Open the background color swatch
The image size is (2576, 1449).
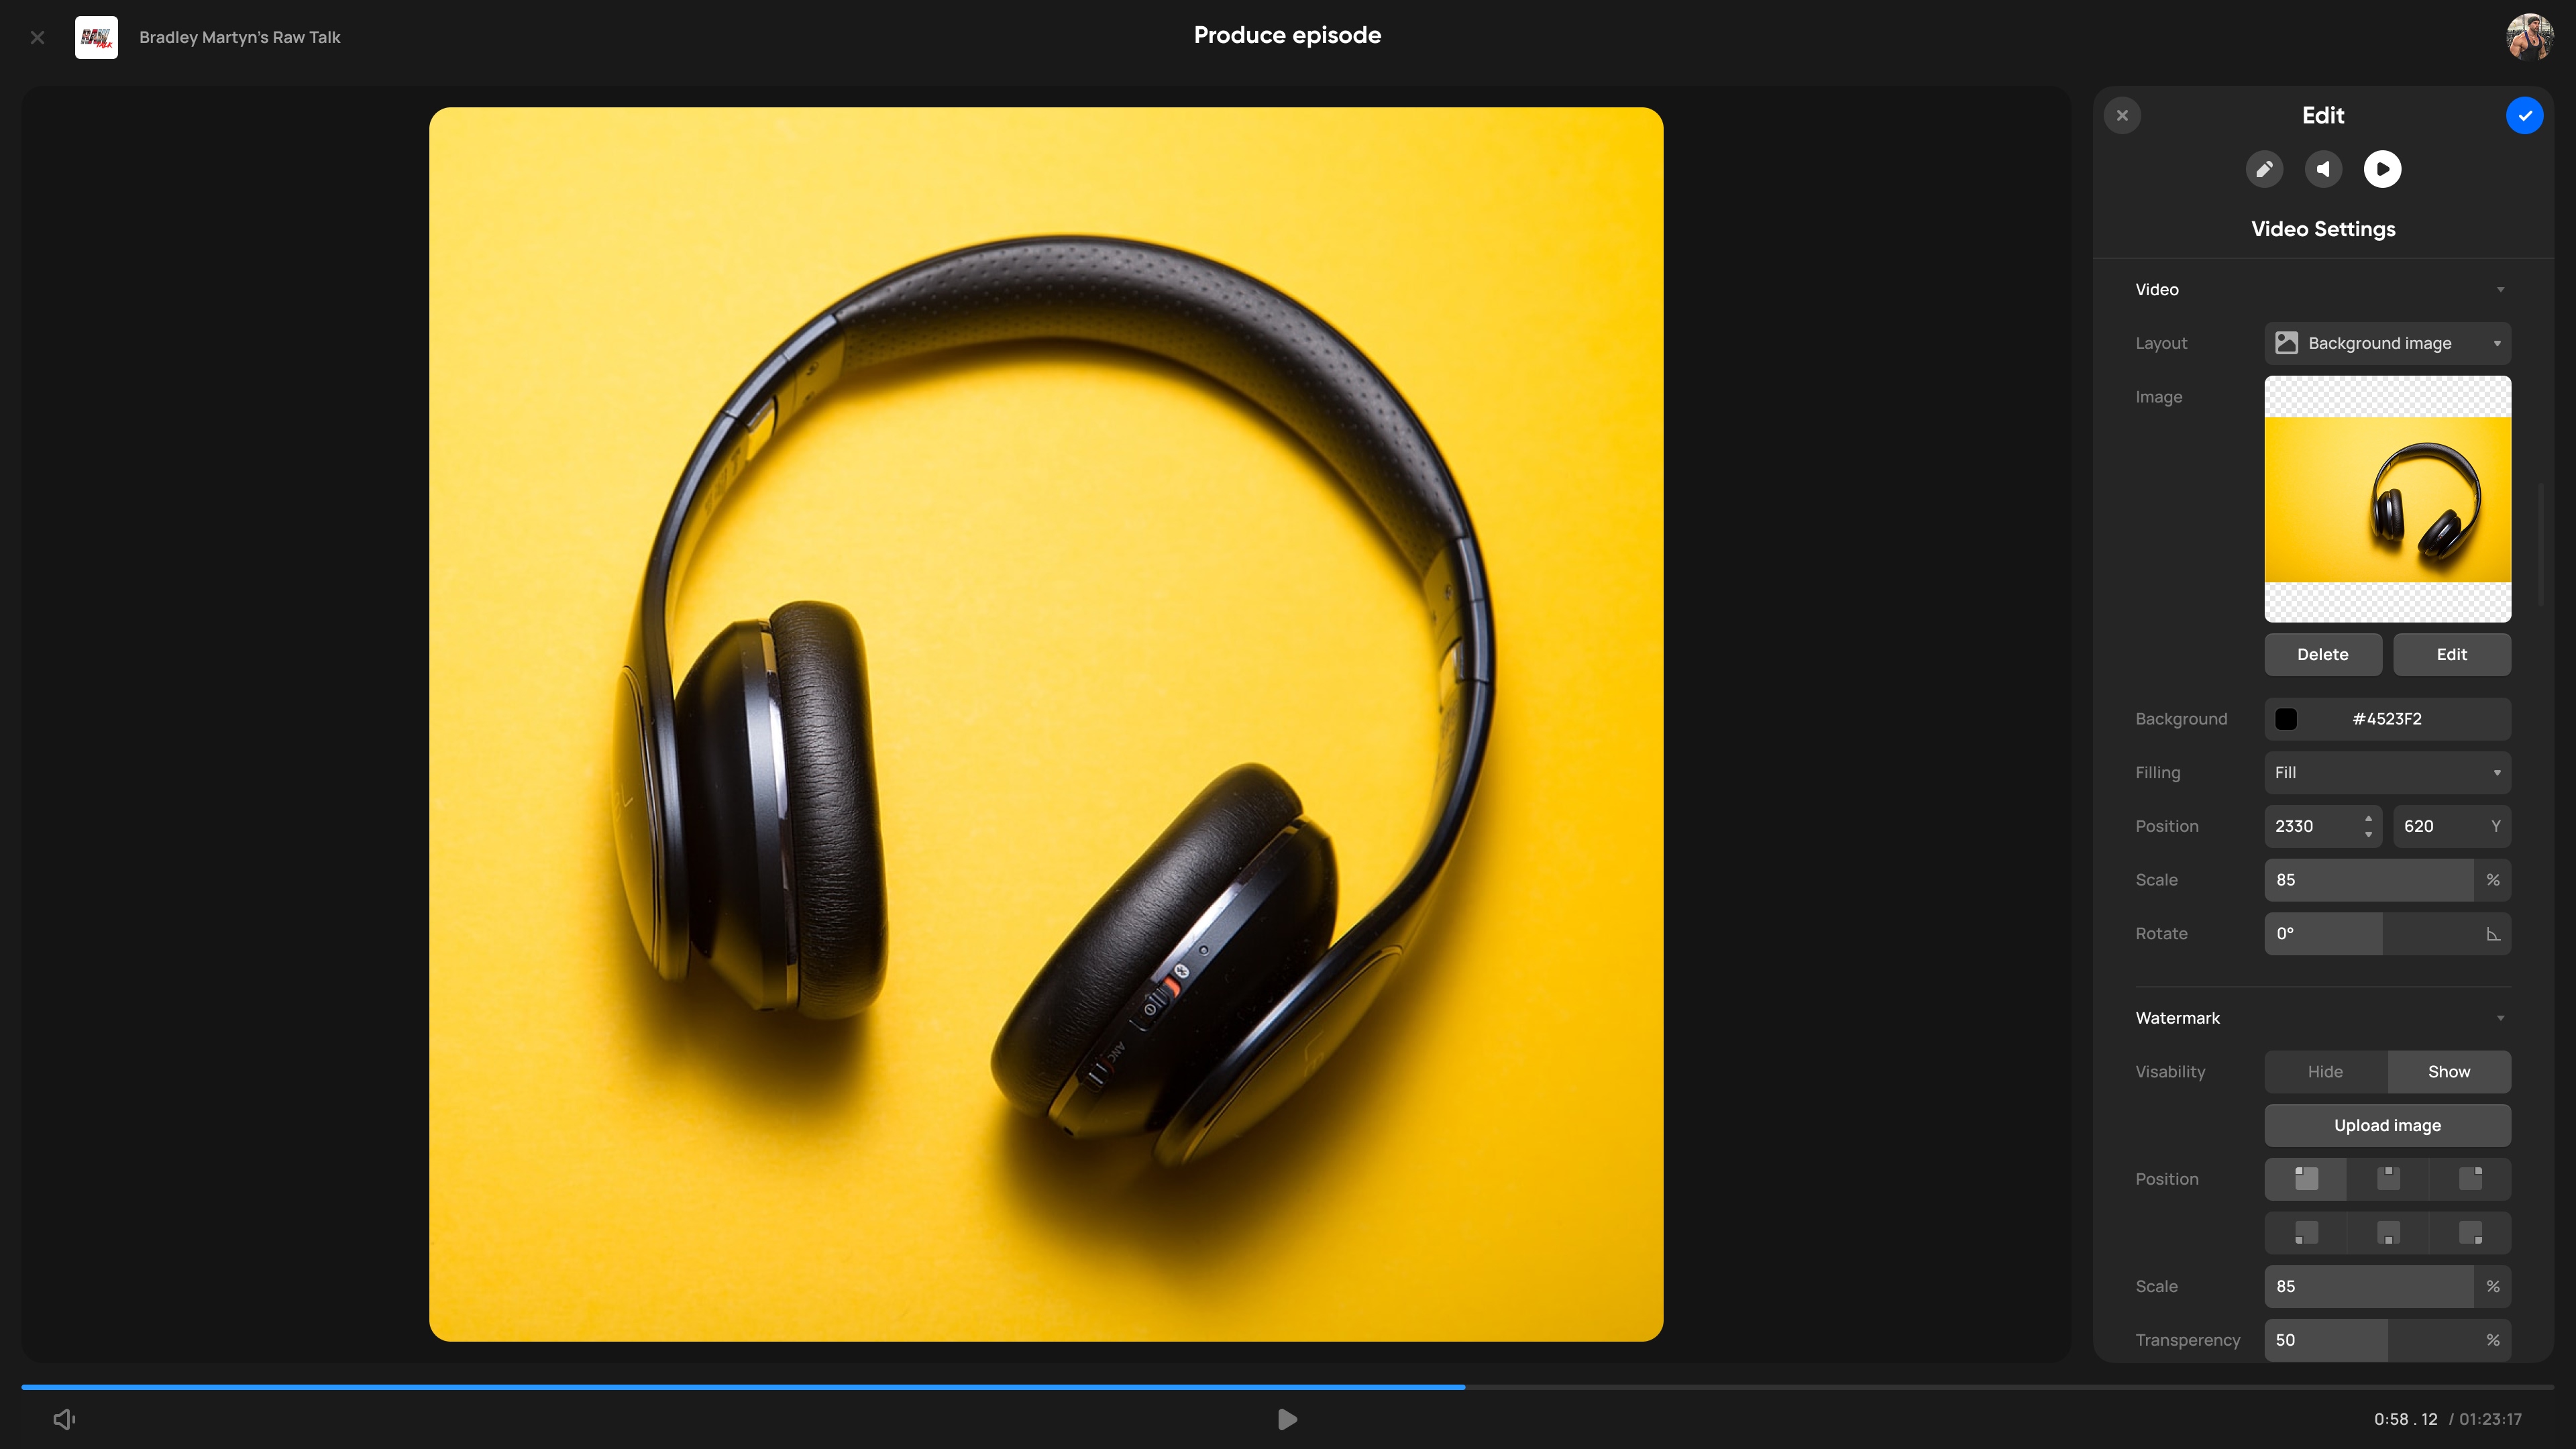coord(2286,719)
